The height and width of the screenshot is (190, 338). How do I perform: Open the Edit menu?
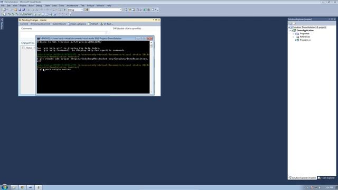pyautogui.click(x=8, y=6)
